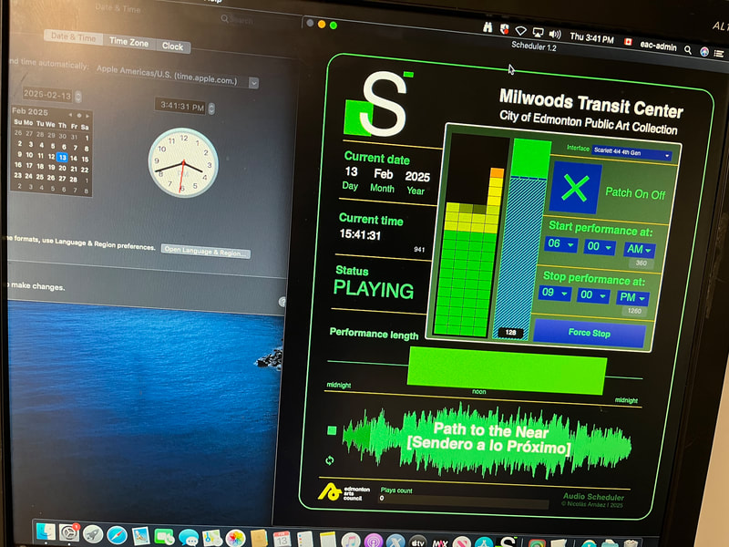Click the 128 value box under the slider
Screen dimensions: 729x547
pyautogui.click(x=510, y=333)
